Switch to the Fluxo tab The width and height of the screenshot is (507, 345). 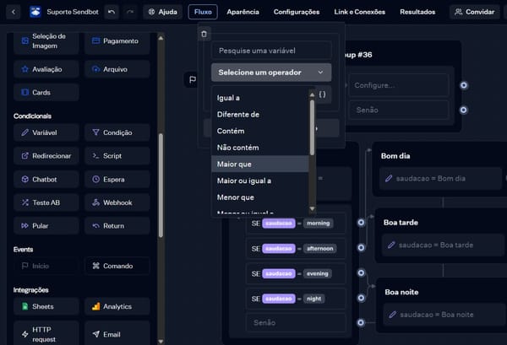point(203,12)
